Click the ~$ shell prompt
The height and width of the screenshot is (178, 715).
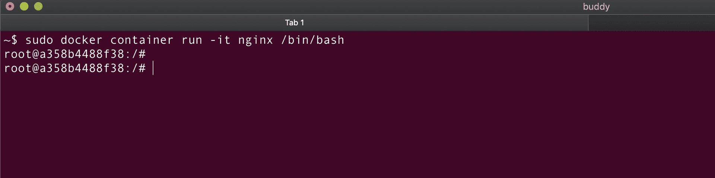click(10, 40)
